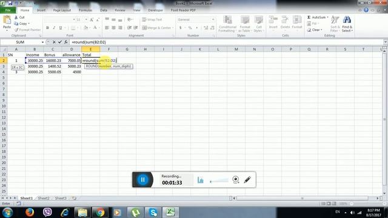Pause the screen recording
Image resolution: width=388 pixels, height=218 pixels.
(x=143, y=180)
